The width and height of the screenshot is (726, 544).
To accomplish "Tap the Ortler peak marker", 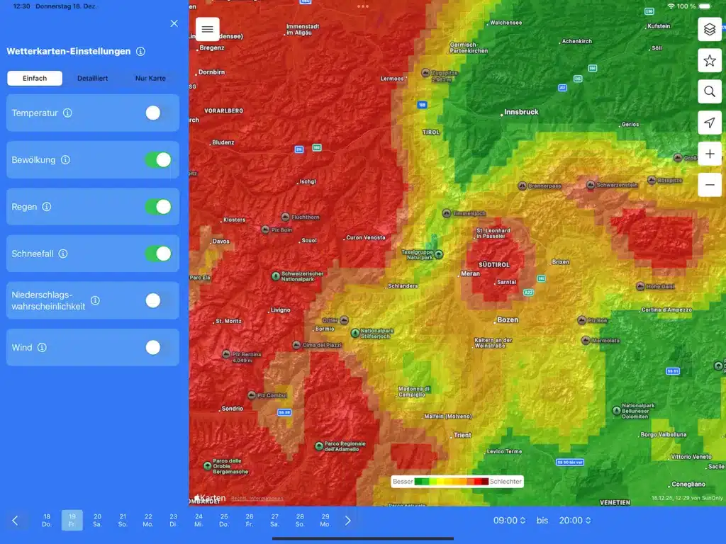I will (344, 320).
